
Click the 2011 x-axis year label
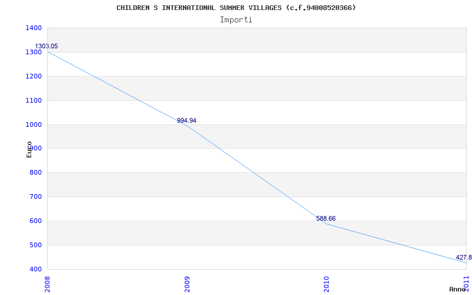[x=466, y=284]
